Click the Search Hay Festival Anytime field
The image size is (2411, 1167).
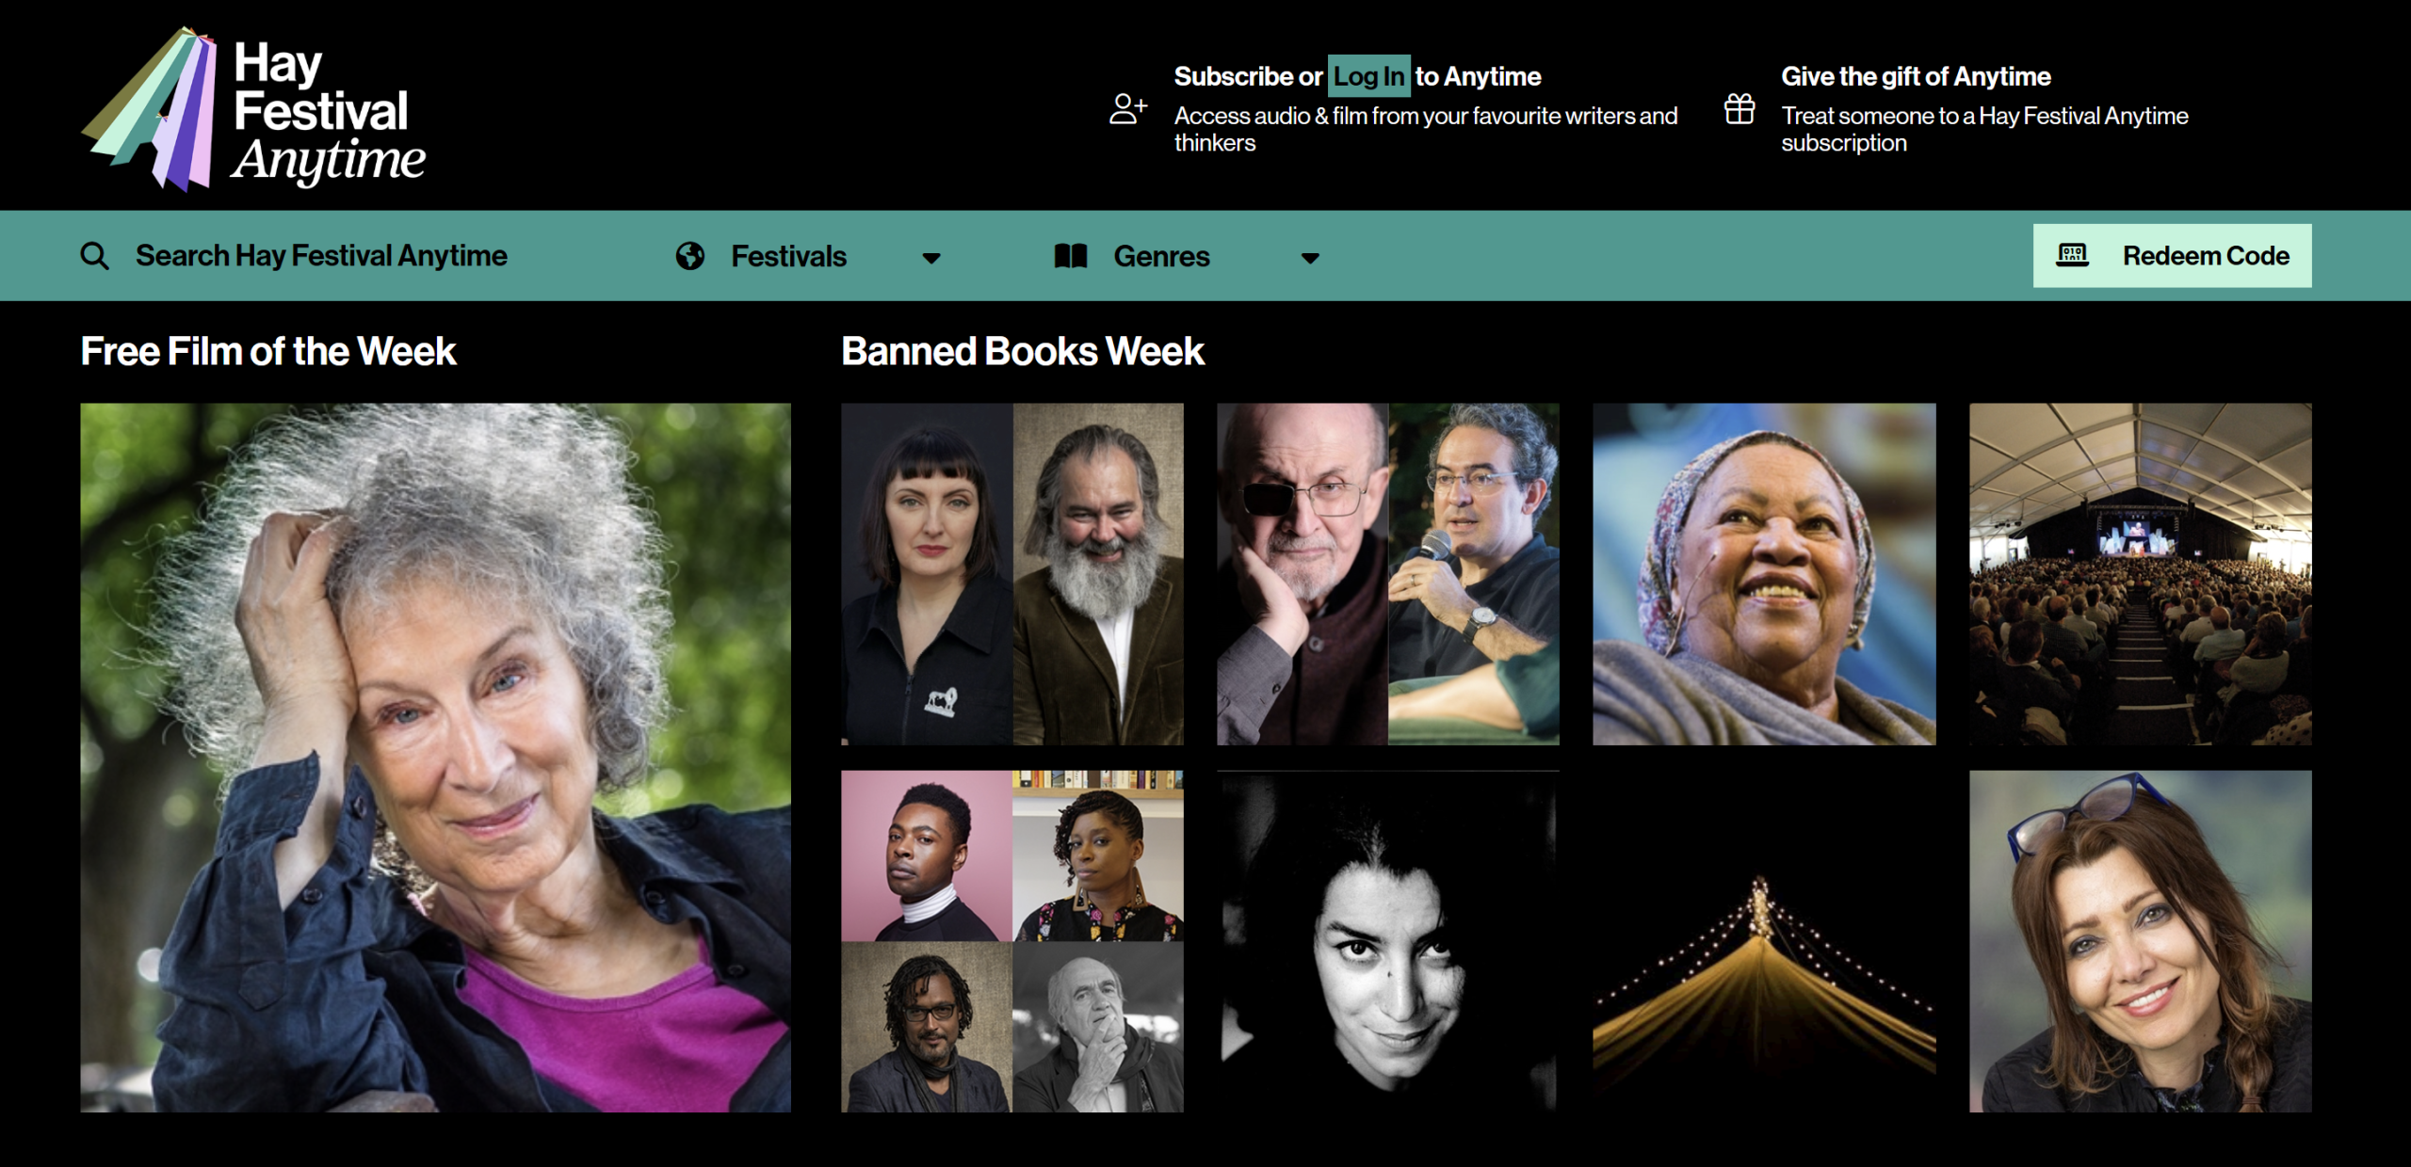click(321, 256)
